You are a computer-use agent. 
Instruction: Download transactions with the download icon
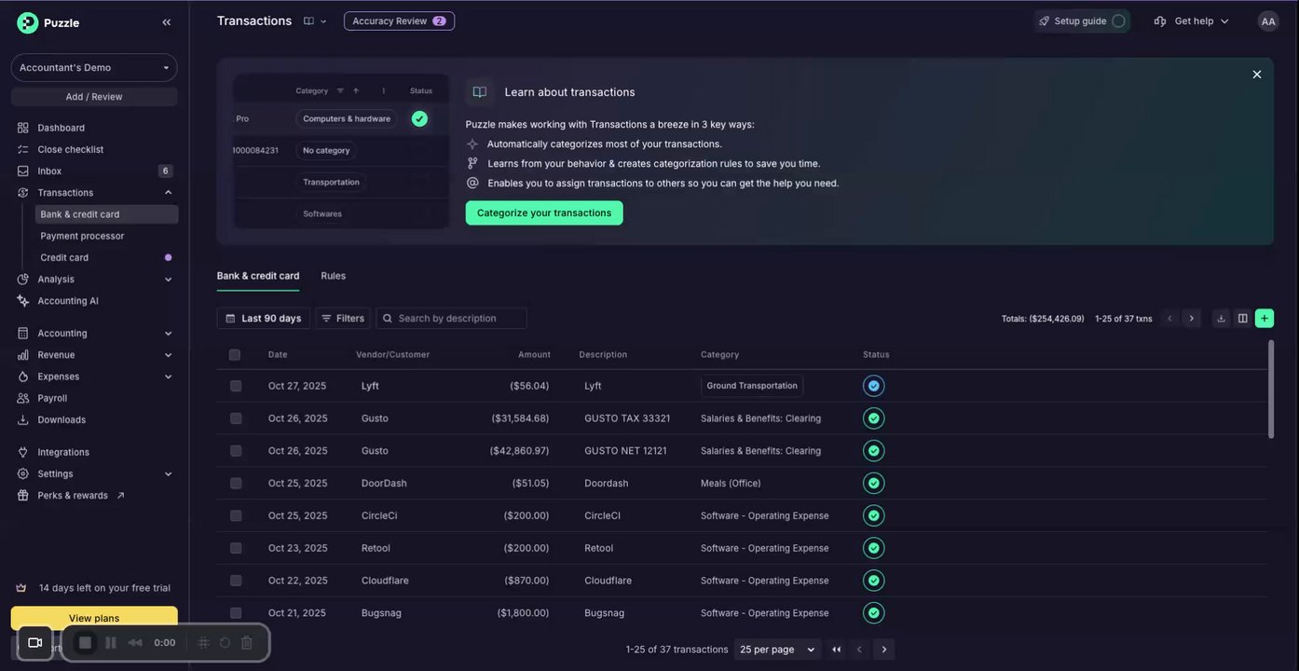pyautogui.click(x=1221, y=319)
